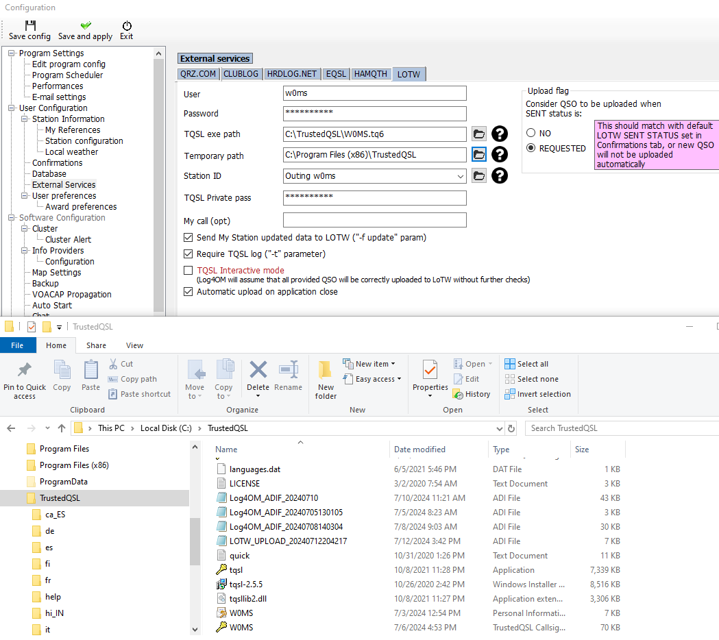719x640 pixels.
Task: Click the Save config floppy icon
Action: [30, 25]
